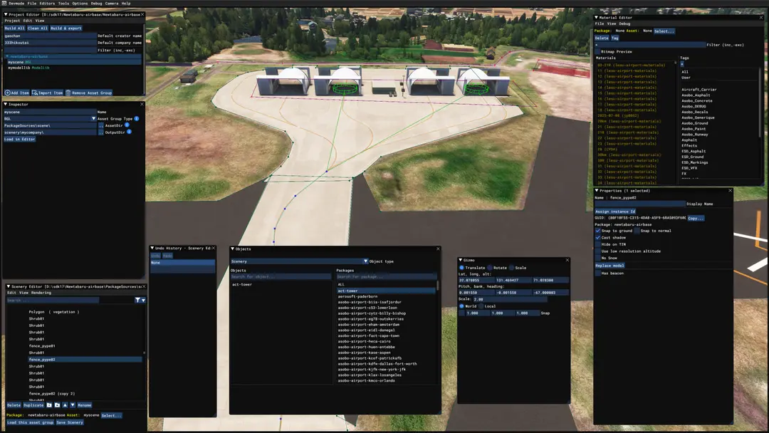769x433 pixels.
Task: Click the Build & export button
Action: click(x=66, y=28)
